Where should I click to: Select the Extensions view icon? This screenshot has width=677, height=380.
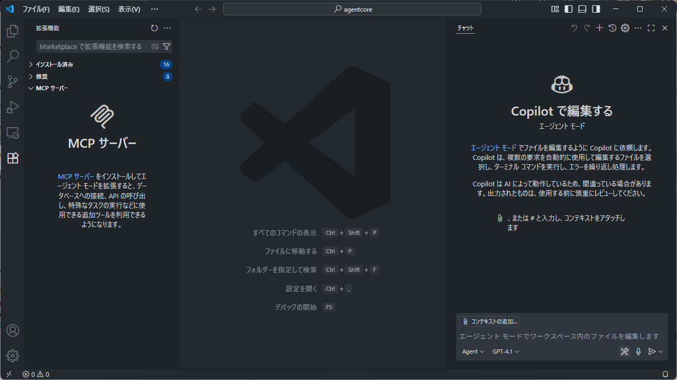point(13,158)
